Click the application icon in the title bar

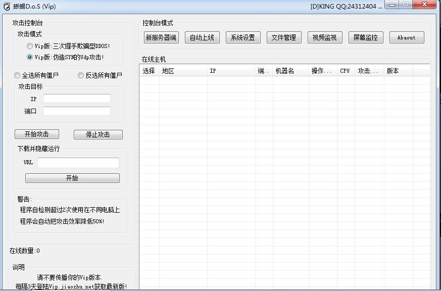pos(7,6)
